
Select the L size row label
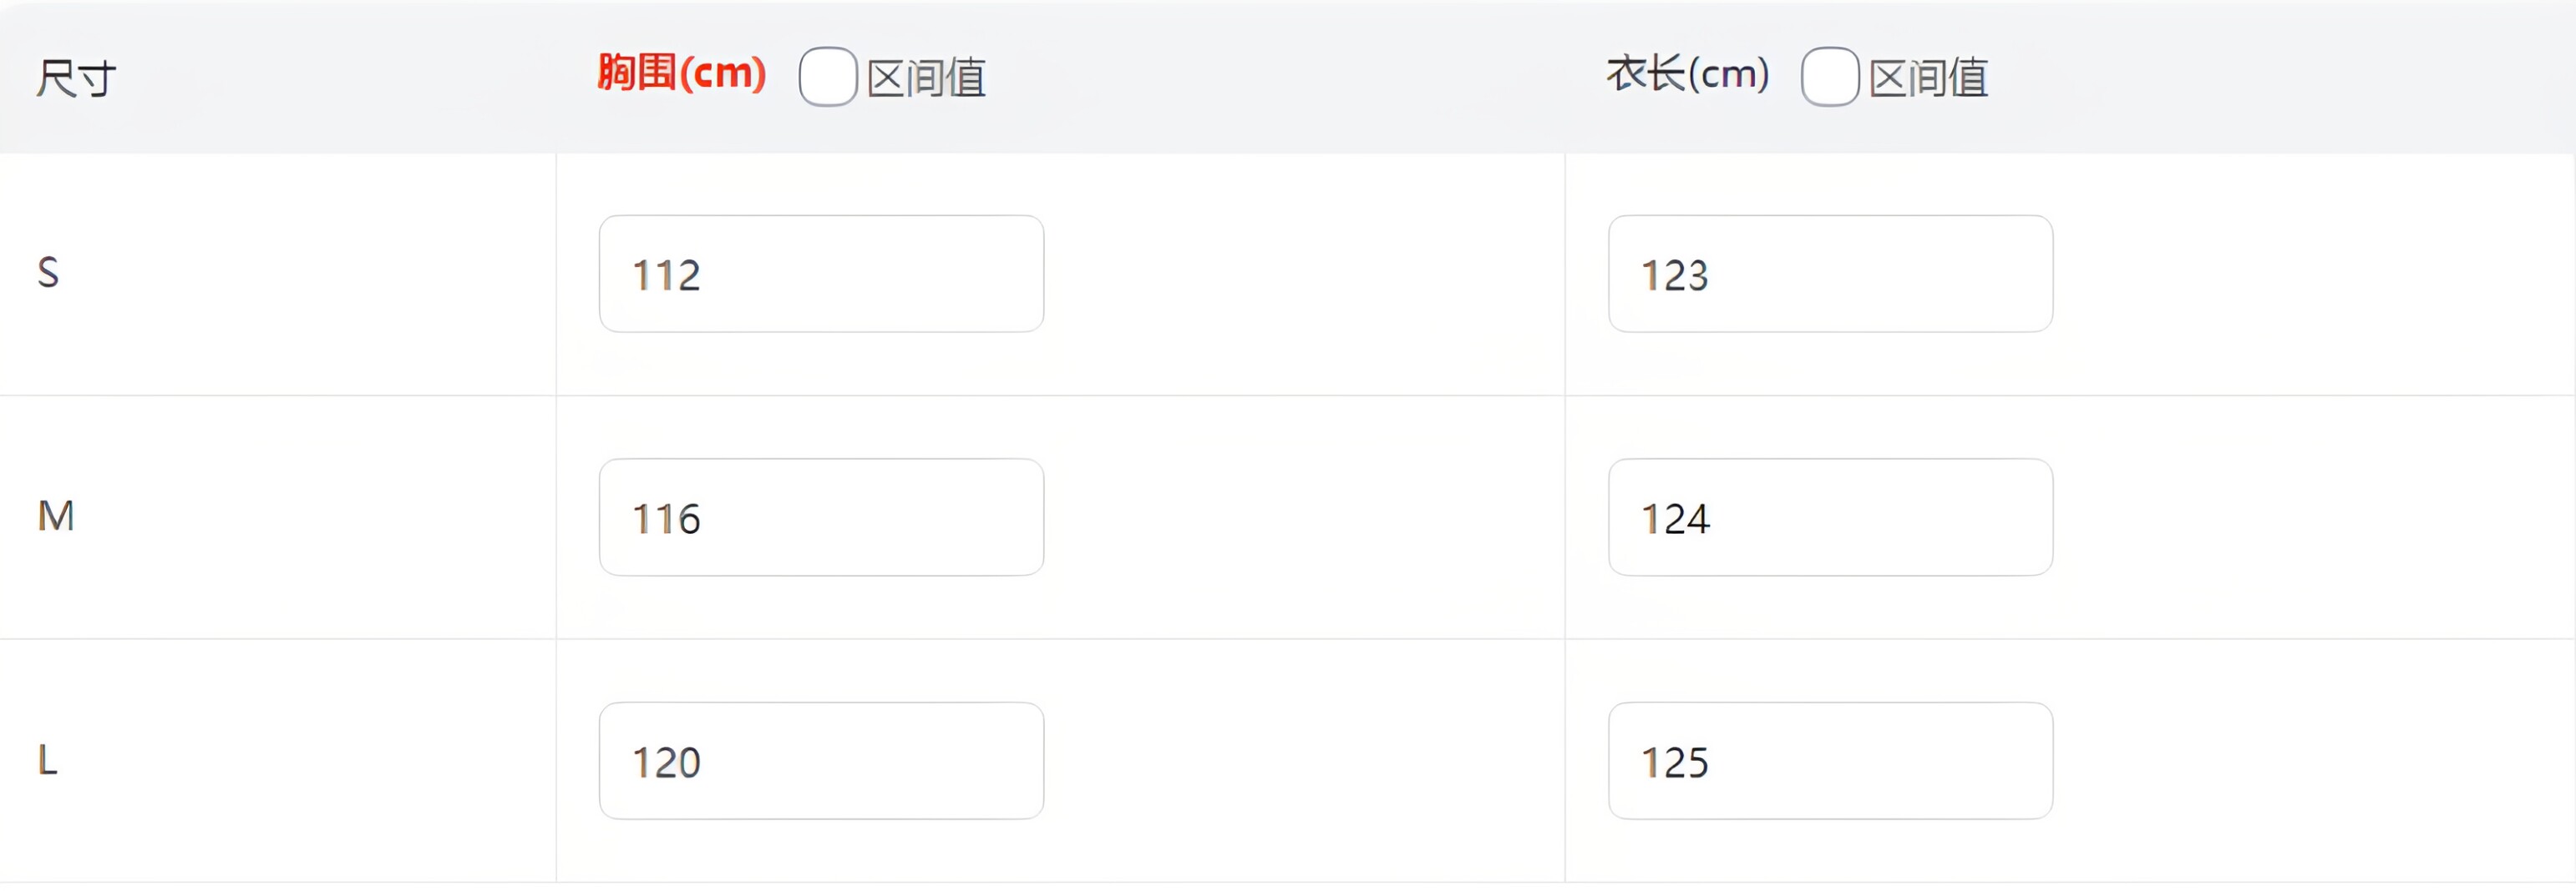[47, 760]
